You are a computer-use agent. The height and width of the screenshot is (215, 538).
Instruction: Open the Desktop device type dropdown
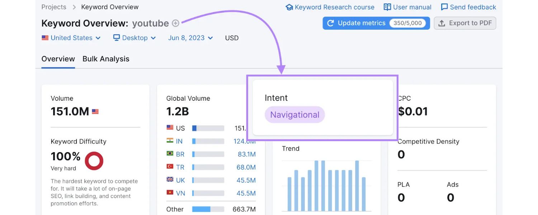point(135,38)
